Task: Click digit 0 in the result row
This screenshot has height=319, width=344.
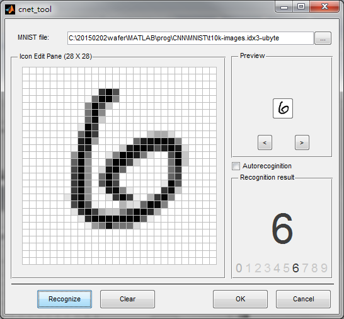Action: pos(239,268)
